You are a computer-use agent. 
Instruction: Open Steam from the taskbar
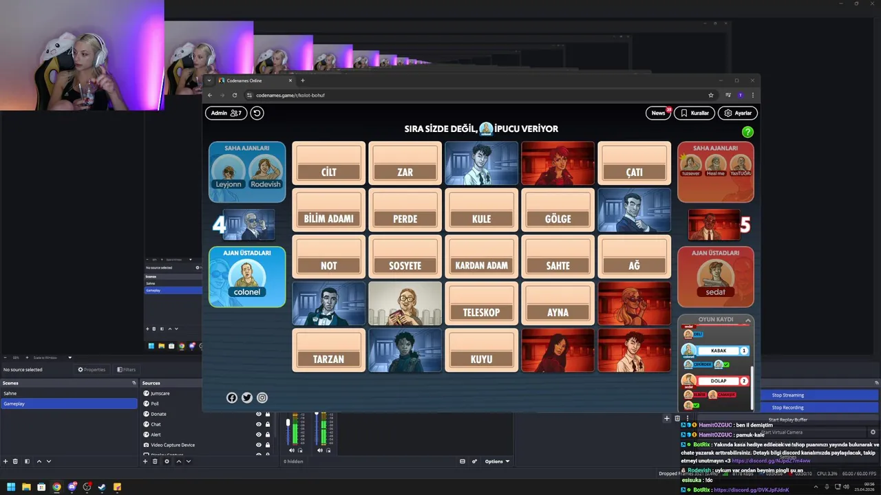(102, 487)
